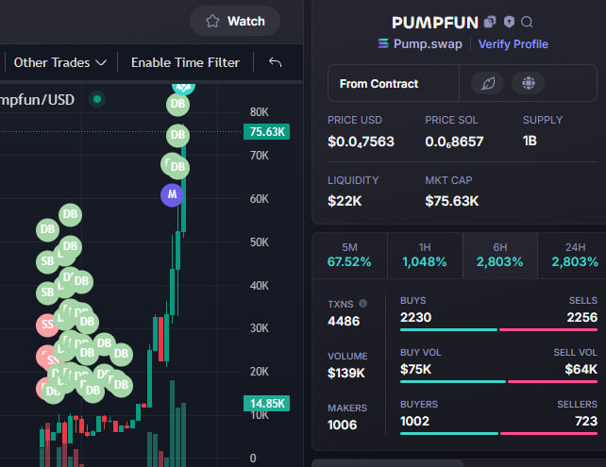Select the 24H timeframe tab
The height and width of the screenshot is (467, 606).
point(574,256)
